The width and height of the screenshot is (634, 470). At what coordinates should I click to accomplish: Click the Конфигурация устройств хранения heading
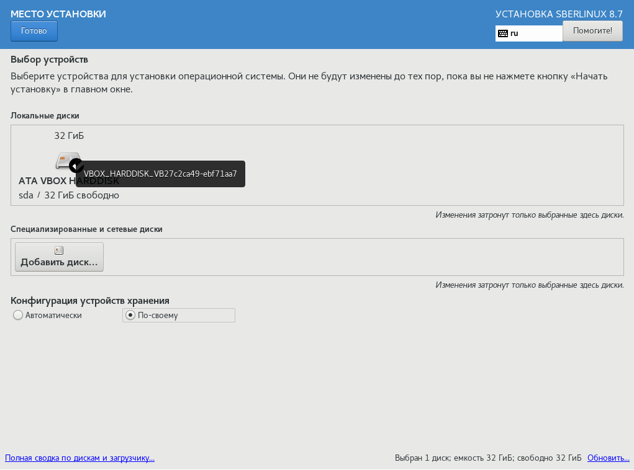90,301
